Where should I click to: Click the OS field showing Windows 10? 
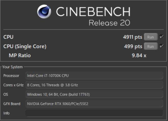[94, 94]
